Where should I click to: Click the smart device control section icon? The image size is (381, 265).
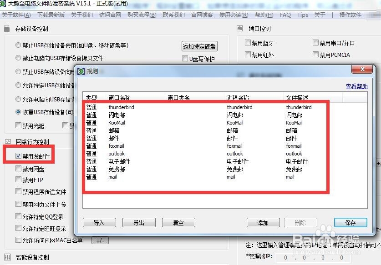click(x=8, y=257)
